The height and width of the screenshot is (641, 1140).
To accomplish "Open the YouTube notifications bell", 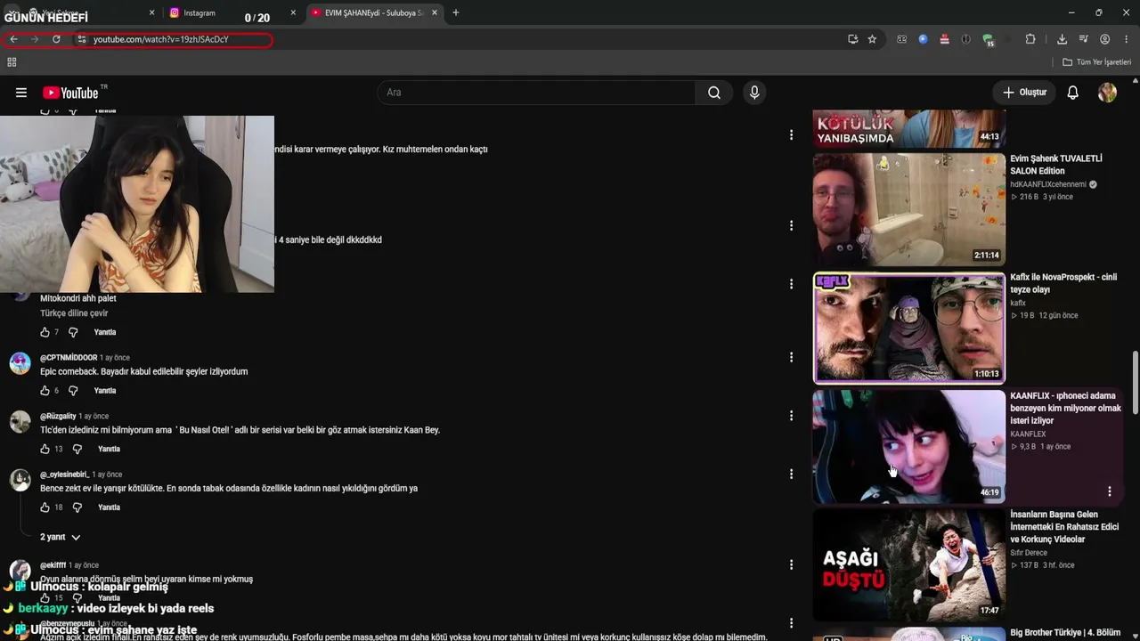I will pyautogui.click(x=1073, y=93).
